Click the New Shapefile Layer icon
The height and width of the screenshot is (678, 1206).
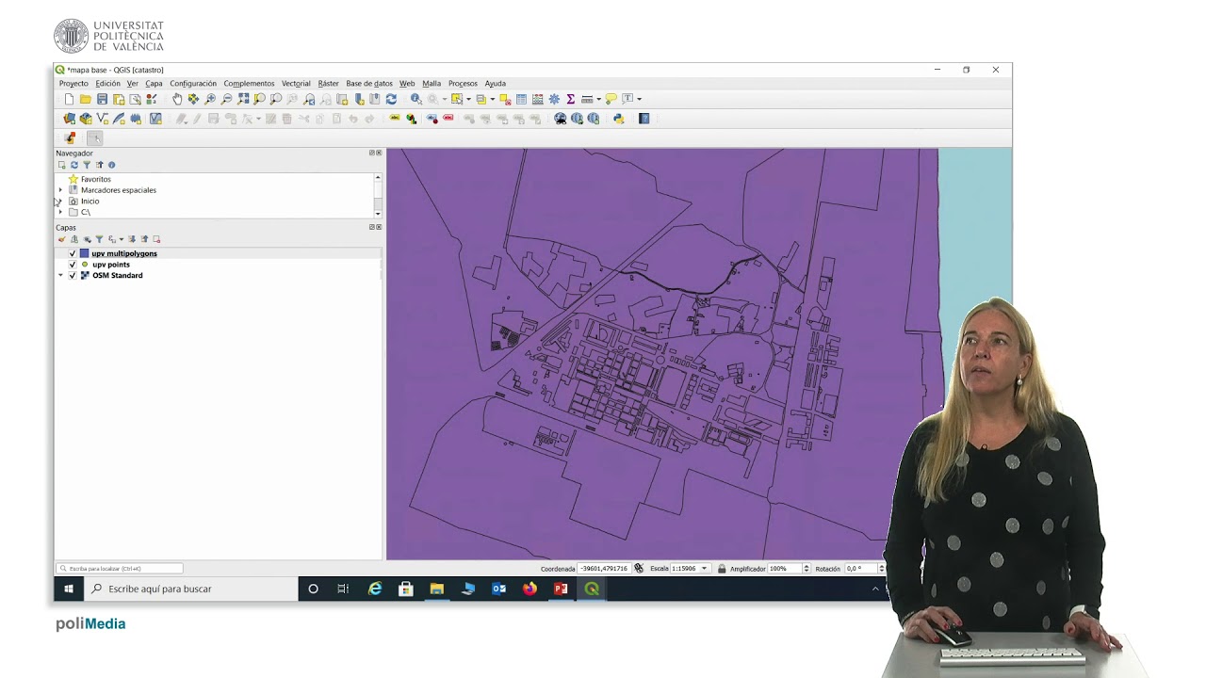(x=102, y=119)
